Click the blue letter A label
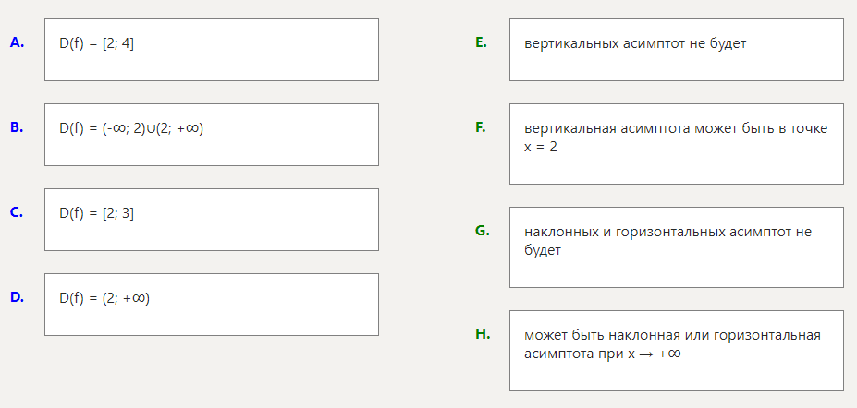 click(x=17, y=42)
